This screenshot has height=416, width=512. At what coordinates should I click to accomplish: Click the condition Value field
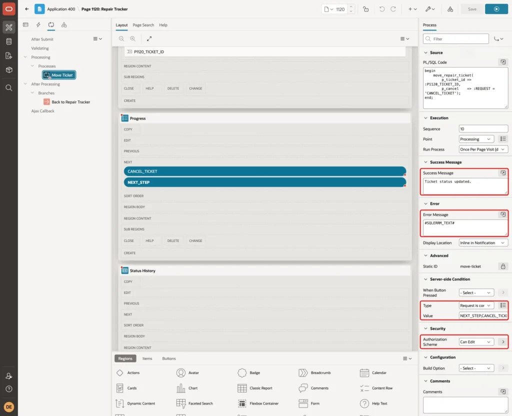click(483, 316)
